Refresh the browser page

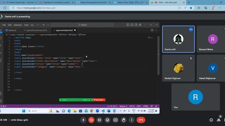(5, 8)
